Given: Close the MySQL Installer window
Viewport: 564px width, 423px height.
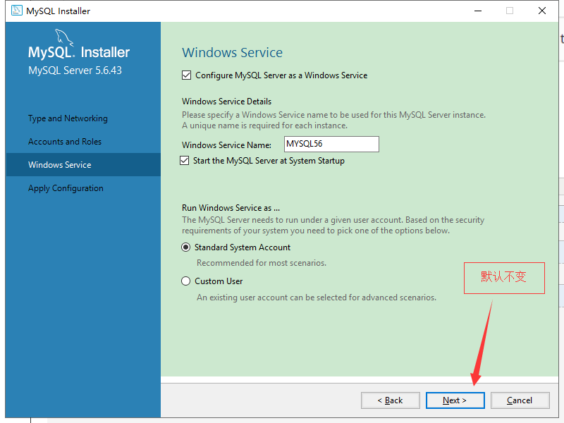Looking at the screenshot, I should point(542,11).
